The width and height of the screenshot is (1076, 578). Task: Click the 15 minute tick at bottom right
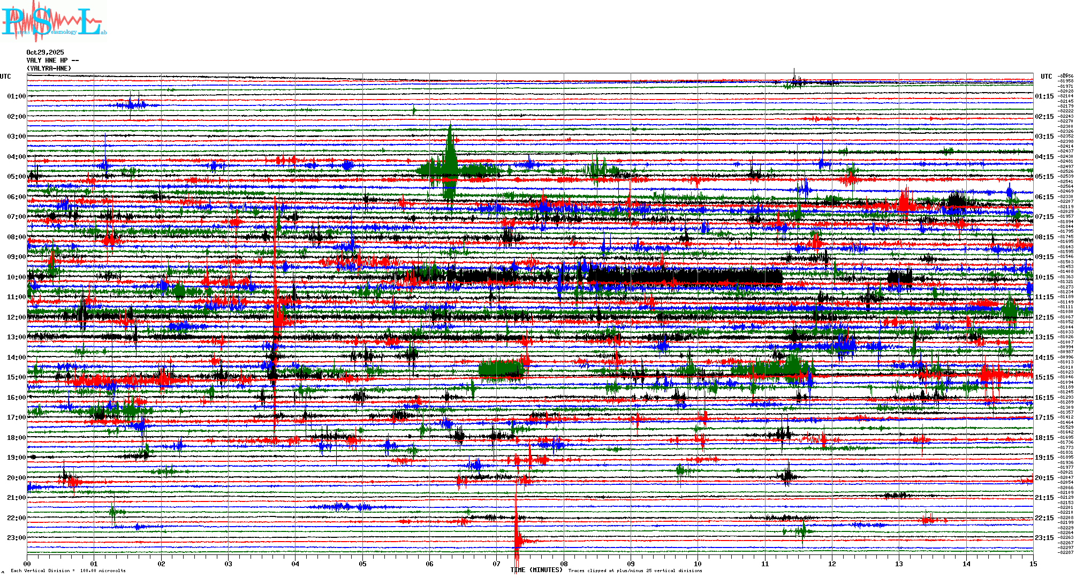(1033, 564)
